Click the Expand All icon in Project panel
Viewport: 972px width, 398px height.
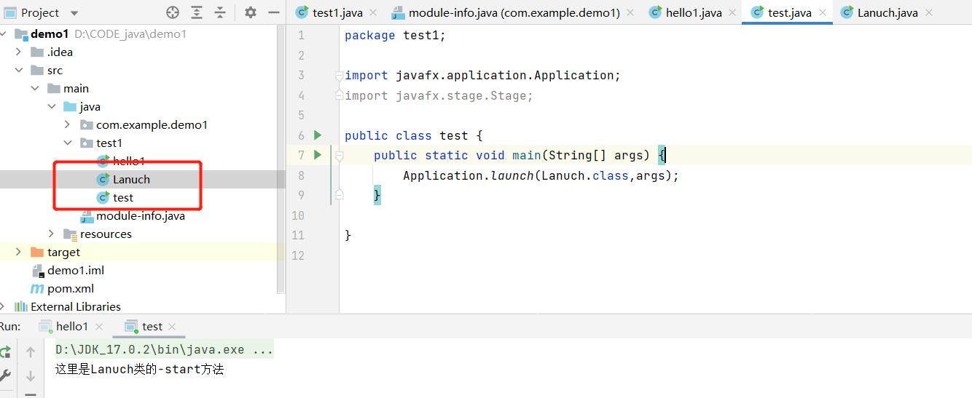pyautogui.click(x=197, y=12)
